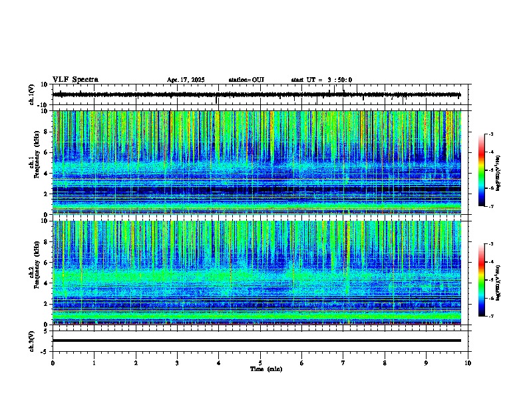527x407 pixels.
Task: Click the "4" kHz tick of ch.2 spectrogram
Action: (46, 283)
